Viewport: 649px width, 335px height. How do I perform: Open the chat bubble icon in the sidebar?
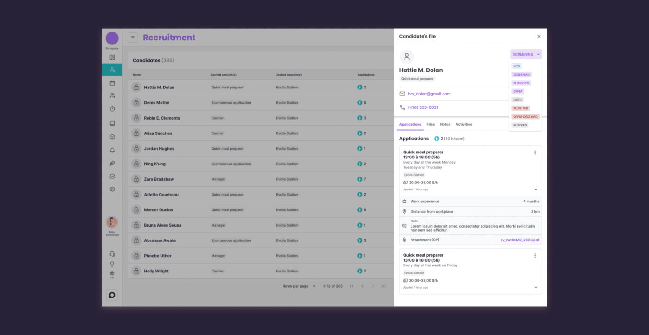[112, 176]
